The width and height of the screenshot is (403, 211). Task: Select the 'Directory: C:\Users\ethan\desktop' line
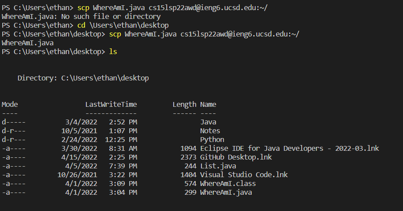click(83, 78)
